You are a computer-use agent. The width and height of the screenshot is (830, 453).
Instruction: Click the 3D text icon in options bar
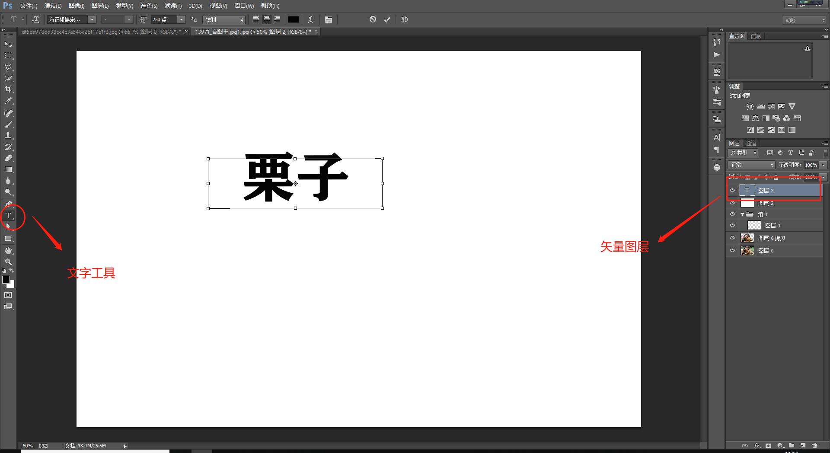(x=404, y=19)
